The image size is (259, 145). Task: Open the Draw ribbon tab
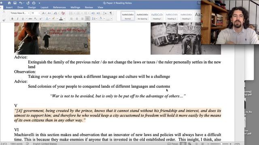coord(20,7)
